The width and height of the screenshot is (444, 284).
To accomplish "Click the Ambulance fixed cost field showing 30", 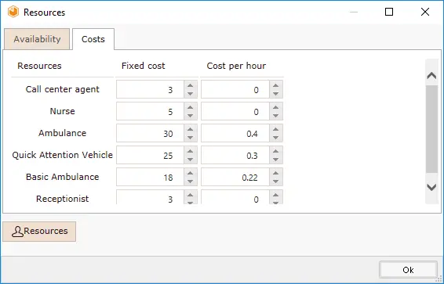I will (x=150, y=133).
